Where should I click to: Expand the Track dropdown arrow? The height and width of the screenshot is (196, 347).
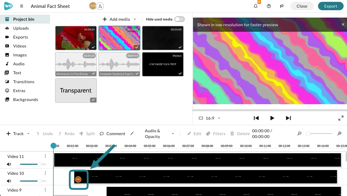point(28,134)
